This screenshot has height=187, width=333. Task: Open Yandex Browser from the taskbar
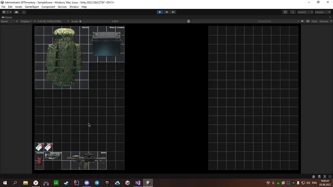point(36,183)
